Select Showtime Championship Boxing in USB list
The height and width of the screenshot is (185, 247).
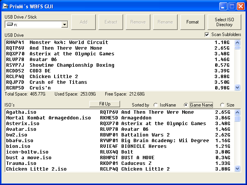[71, 65]
